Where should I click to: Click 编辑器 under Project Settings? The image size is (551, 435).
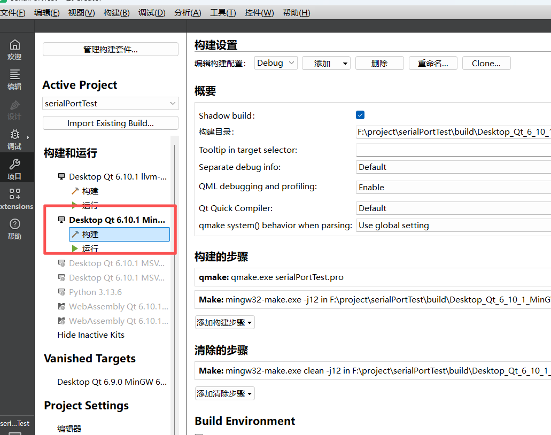point(69,429)
